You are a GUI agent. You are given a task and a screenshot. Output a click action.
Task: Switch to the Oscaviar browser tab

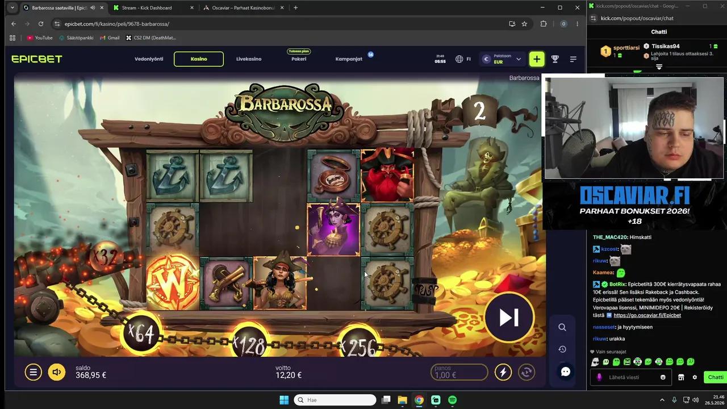coord(244,8)
